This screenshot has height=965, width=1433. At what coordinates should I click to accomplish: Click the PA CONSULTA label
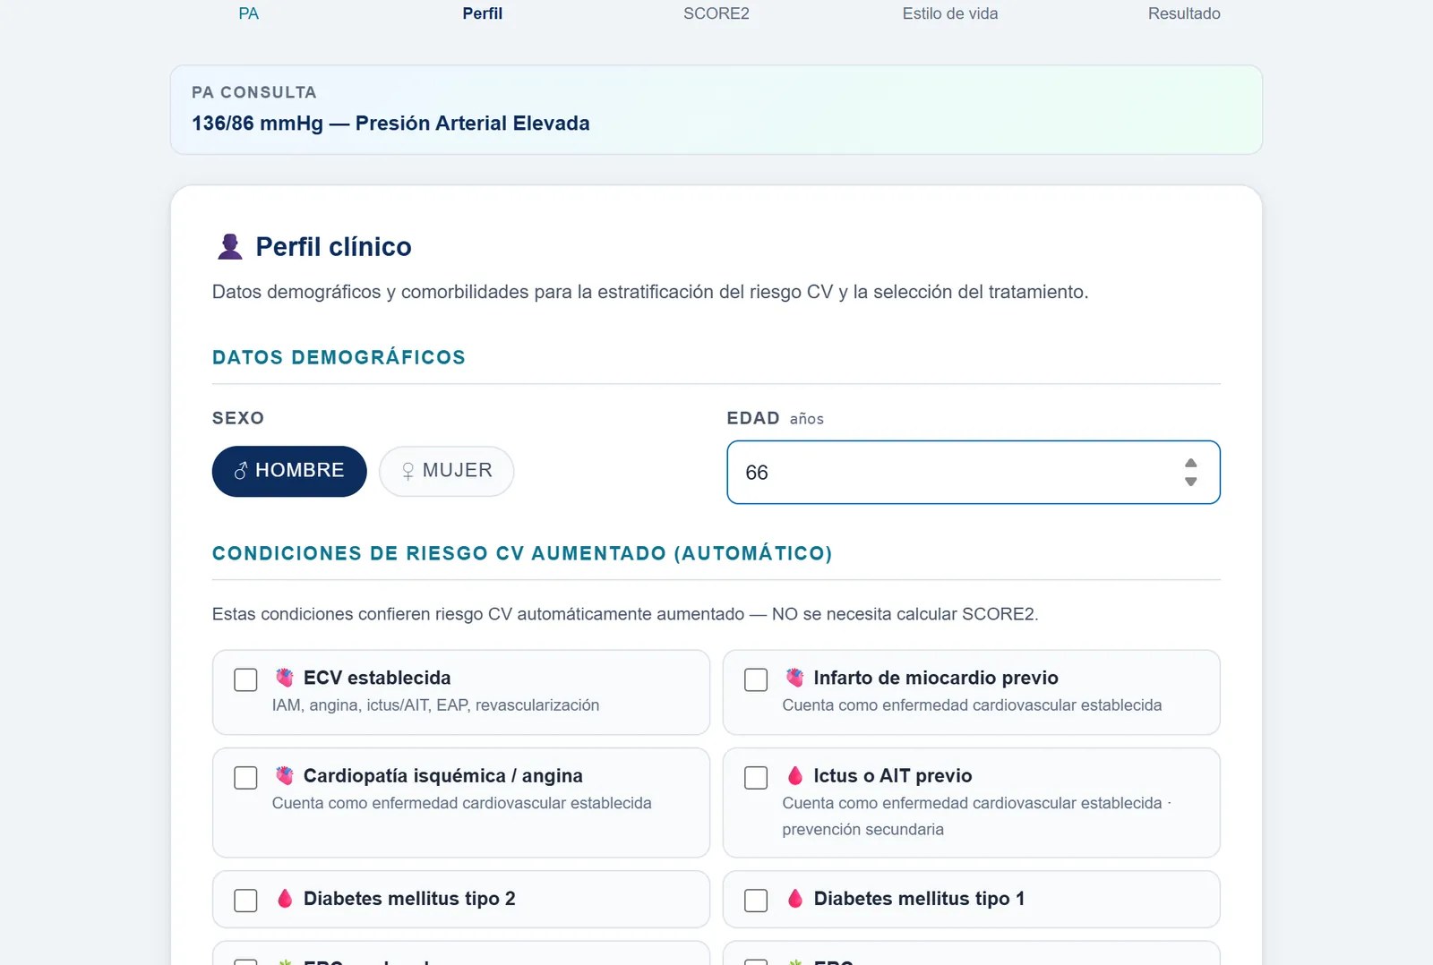[254, 92]
